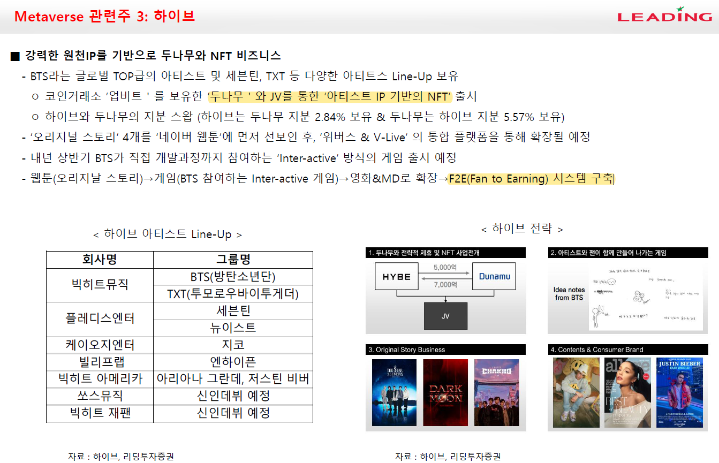Click the cell '빌리프랩'
719x463 pixels.
click(100, 362)
